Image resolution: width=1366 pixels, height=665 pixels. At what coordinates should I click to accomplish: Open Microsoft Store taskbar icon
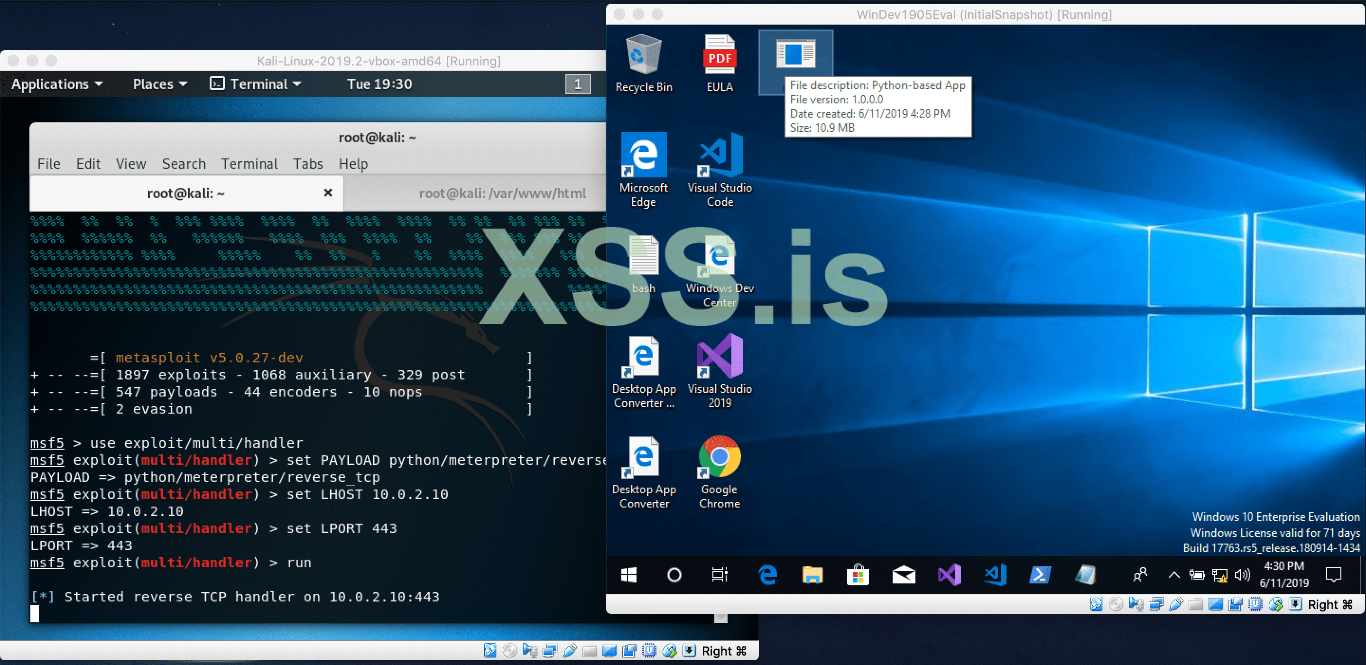point(858,575)
